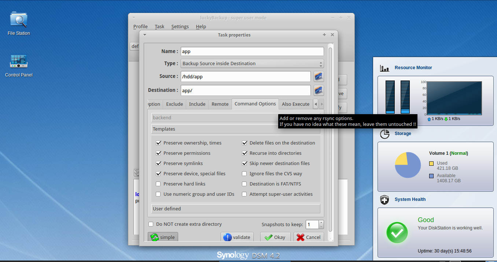Click Snapshots to keep value field
This screenshot has height=262, width=497.
(x=313, y=224)
